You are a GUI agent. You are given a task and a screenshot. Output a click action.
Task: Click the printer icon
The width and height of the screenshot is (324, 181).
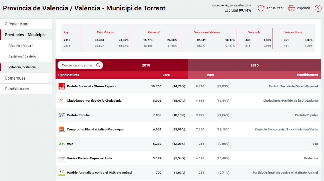point(291,8)
